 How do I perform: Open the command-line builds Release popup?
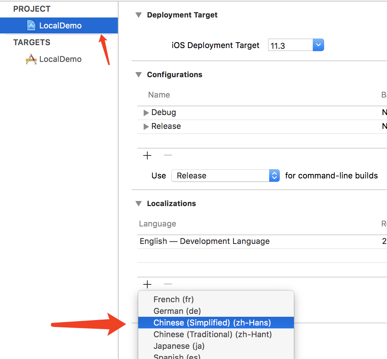pyautogui.click(x=226, y=175)
